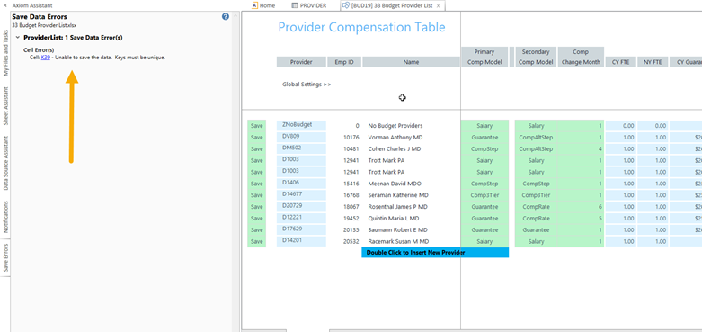Open cell K39 error link
The image size is (702, 332).
click(45, 58)
